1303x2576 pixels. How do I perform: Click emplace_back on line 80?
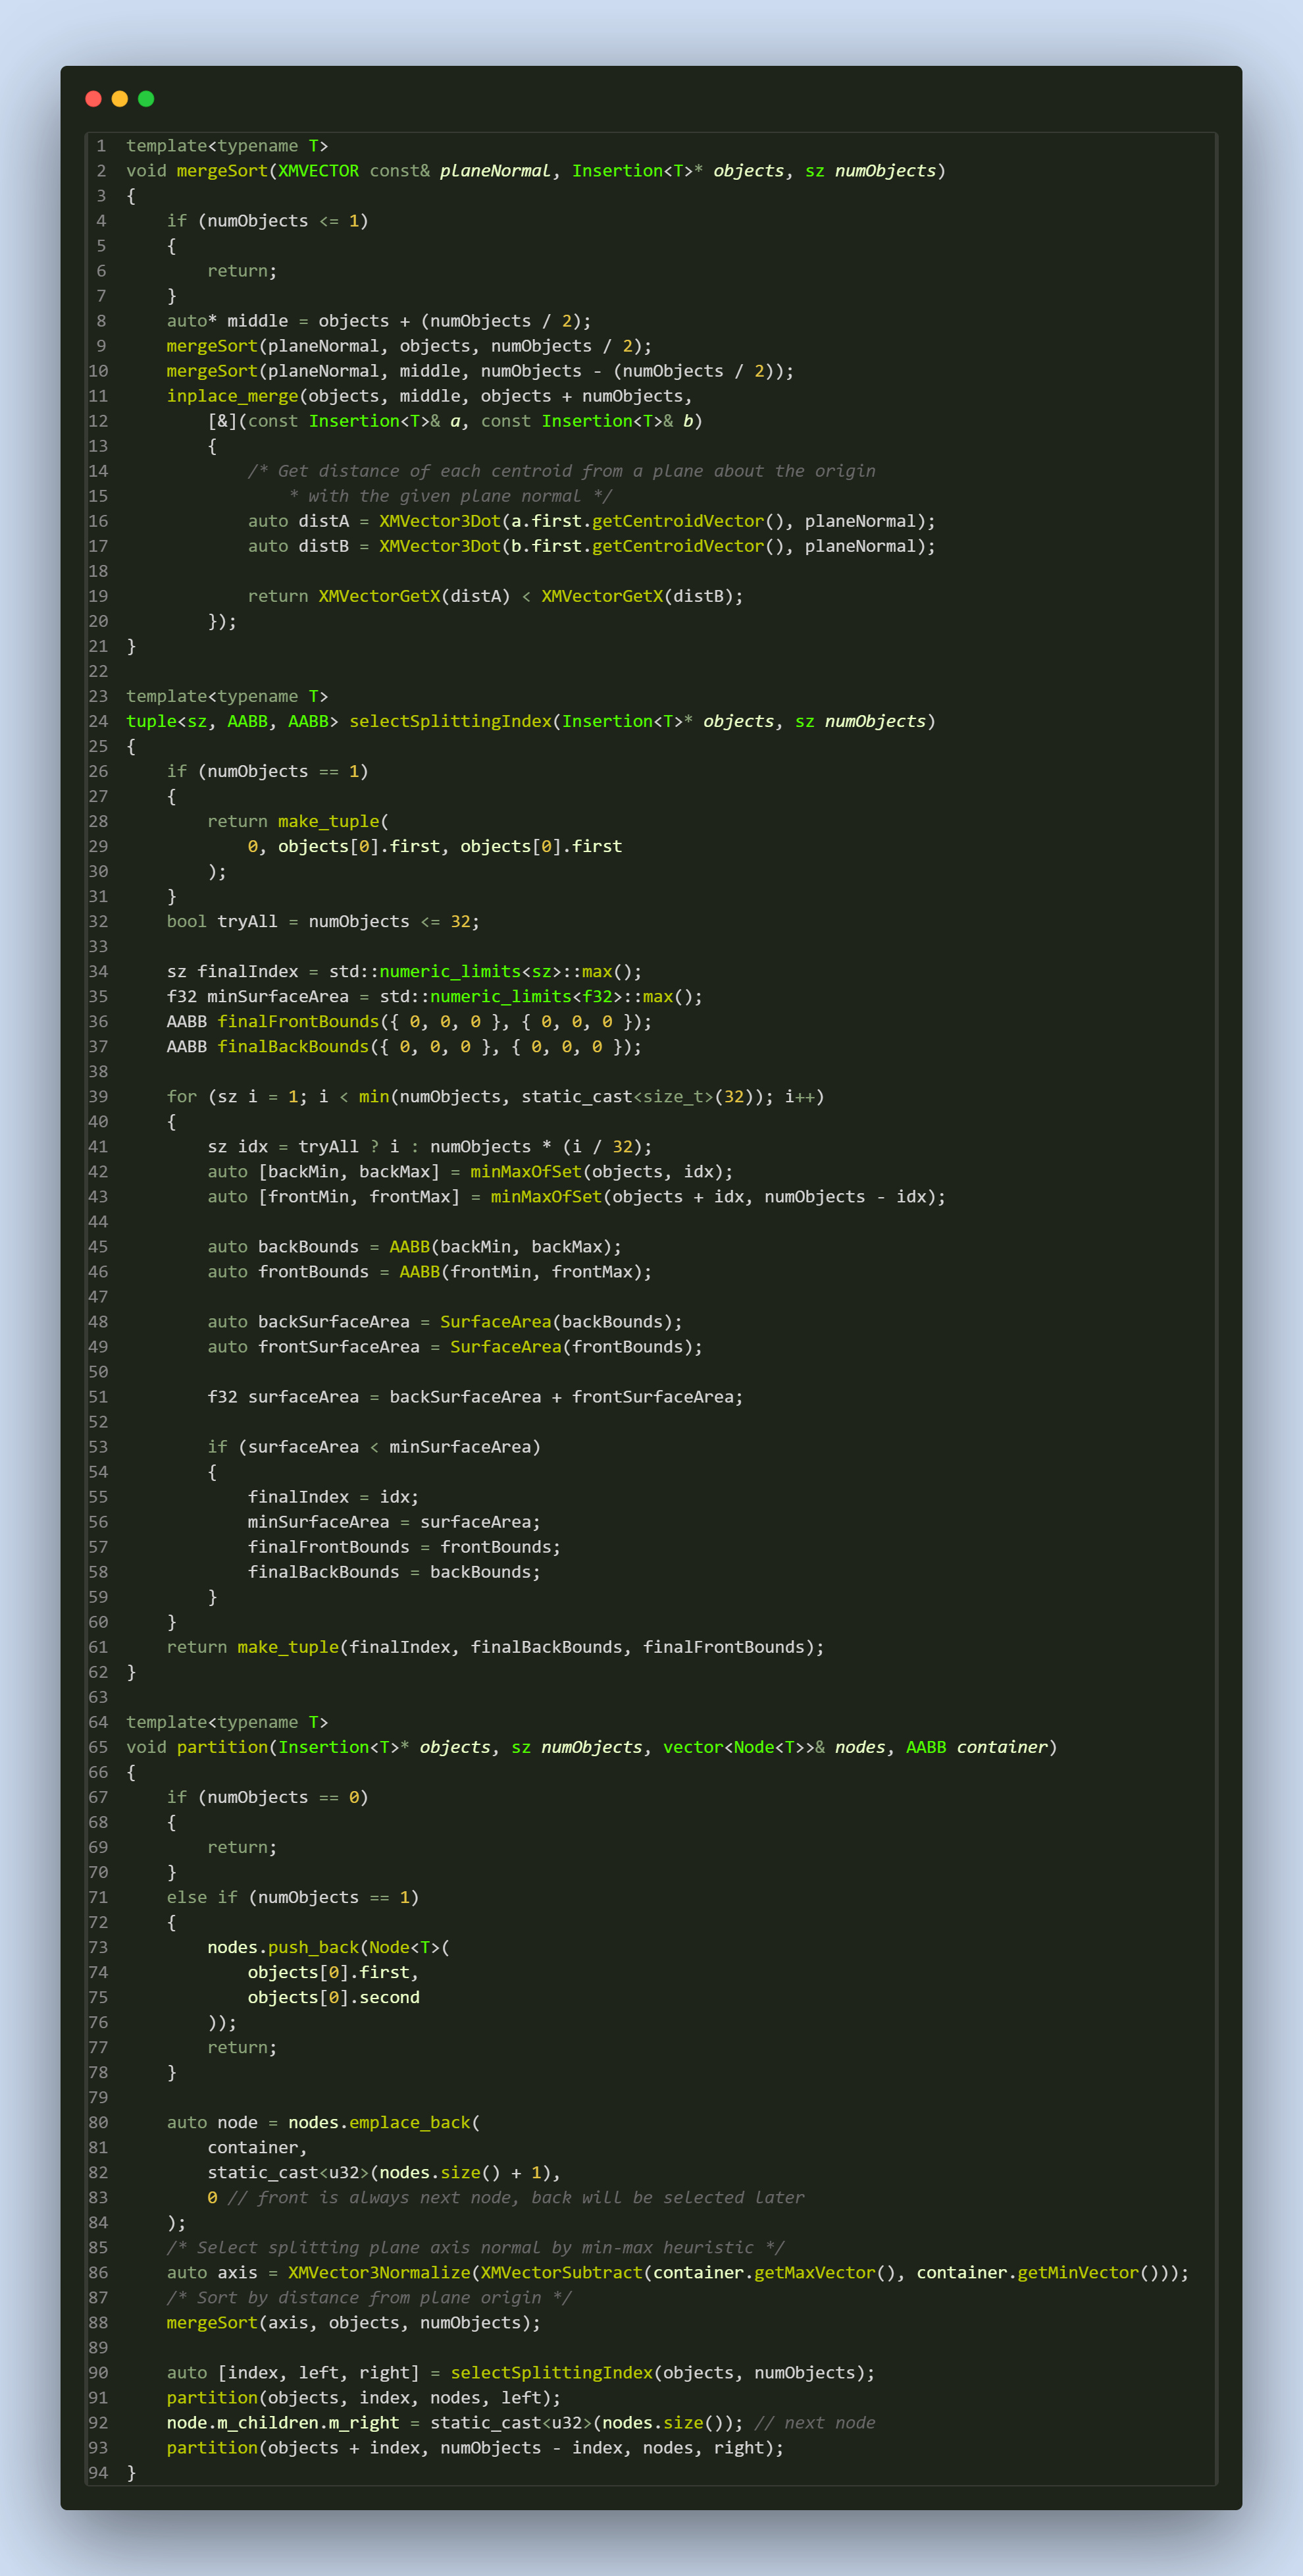click(x=410, y=2122)
